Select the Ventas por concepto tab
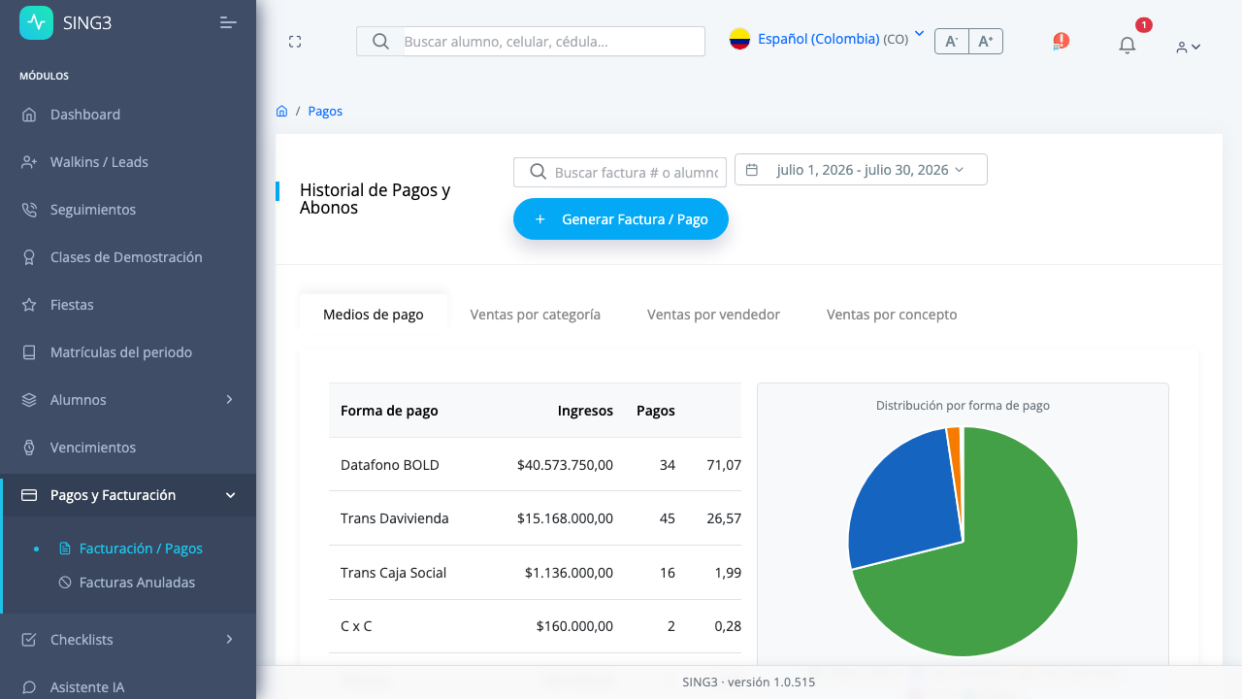The image size is (1242, 699). click(892, 315)
